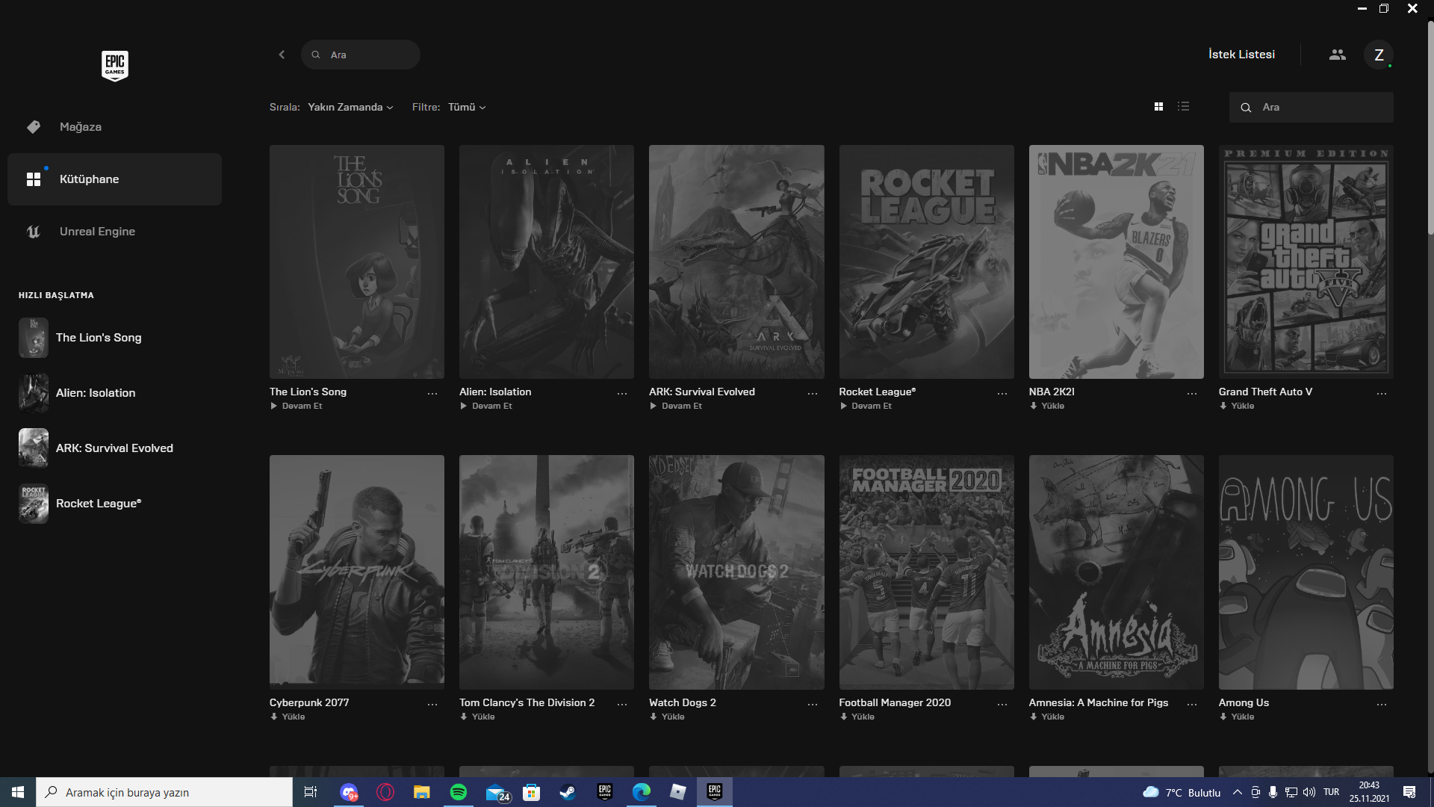Open the volume control in the tray

(1309, 792)
